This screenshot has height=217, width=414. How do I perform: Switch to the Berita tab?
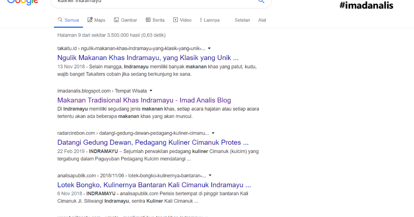(155, 20)
